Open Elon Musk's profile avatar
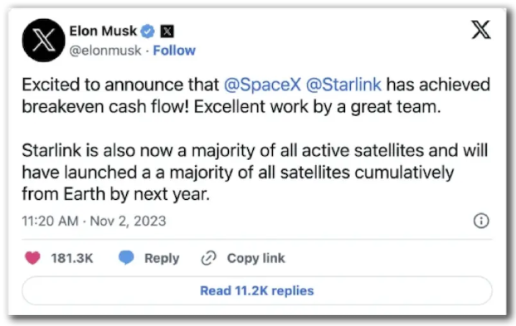 pyautogui.click(x=43, y=40)
